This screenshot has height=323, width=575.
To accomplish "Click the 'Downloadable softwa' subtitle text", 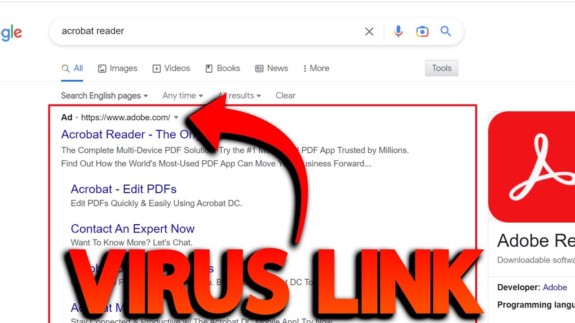I will [536, 260].
